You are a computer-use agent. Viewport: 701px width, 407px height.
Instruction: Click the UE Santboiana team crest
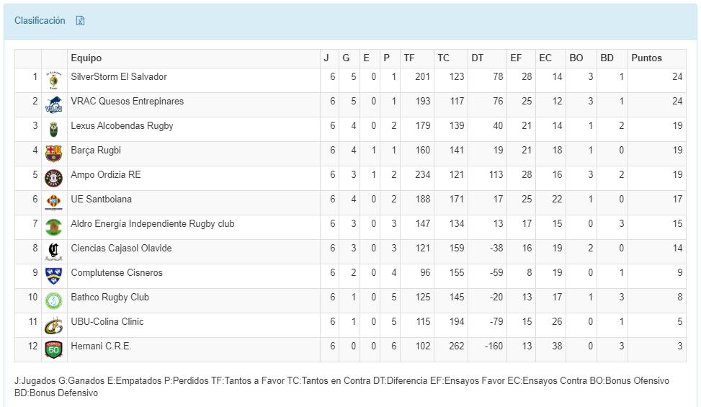coord(53,202)
